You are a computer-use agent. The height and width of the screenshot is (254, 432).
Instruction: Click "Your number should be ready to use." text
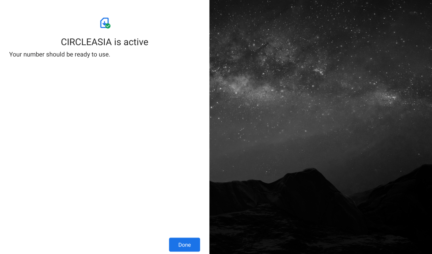pyautogui.click(x=60, y=54)
